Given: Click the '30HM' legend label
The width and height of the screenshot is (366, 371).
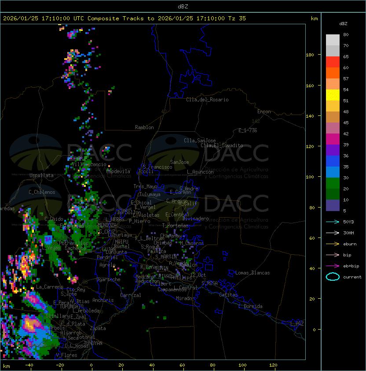Looking at the screenshot, I should (x=348, y=233).
